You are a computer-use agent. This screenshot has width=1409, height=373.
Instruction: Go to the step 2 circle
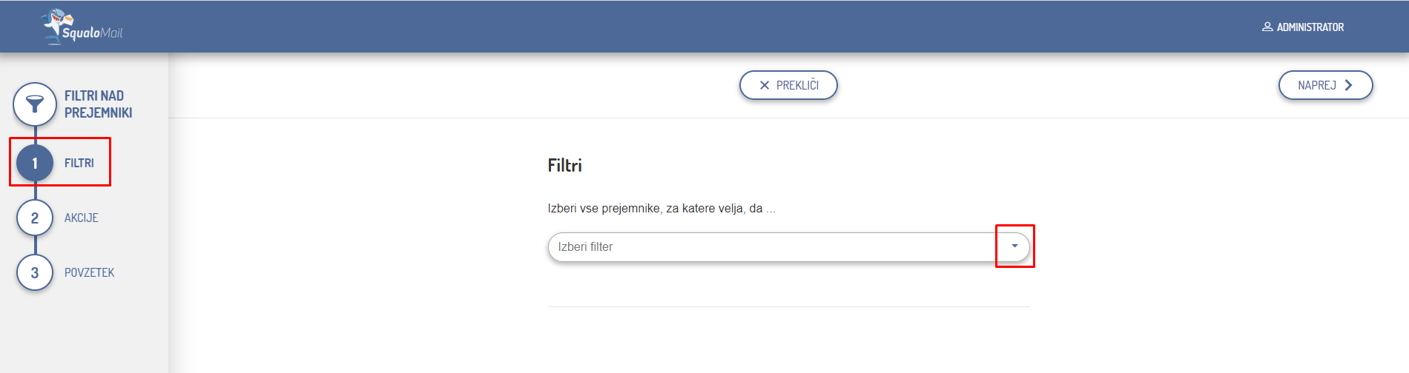coord(35,218)
